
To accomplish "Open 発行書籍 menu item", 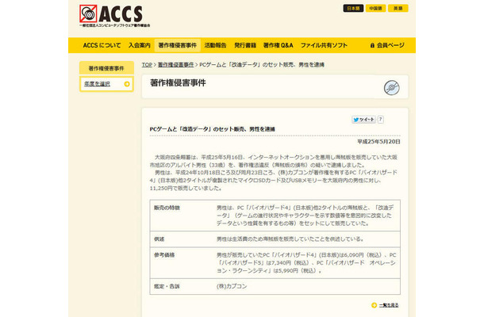I will point(245,45).
